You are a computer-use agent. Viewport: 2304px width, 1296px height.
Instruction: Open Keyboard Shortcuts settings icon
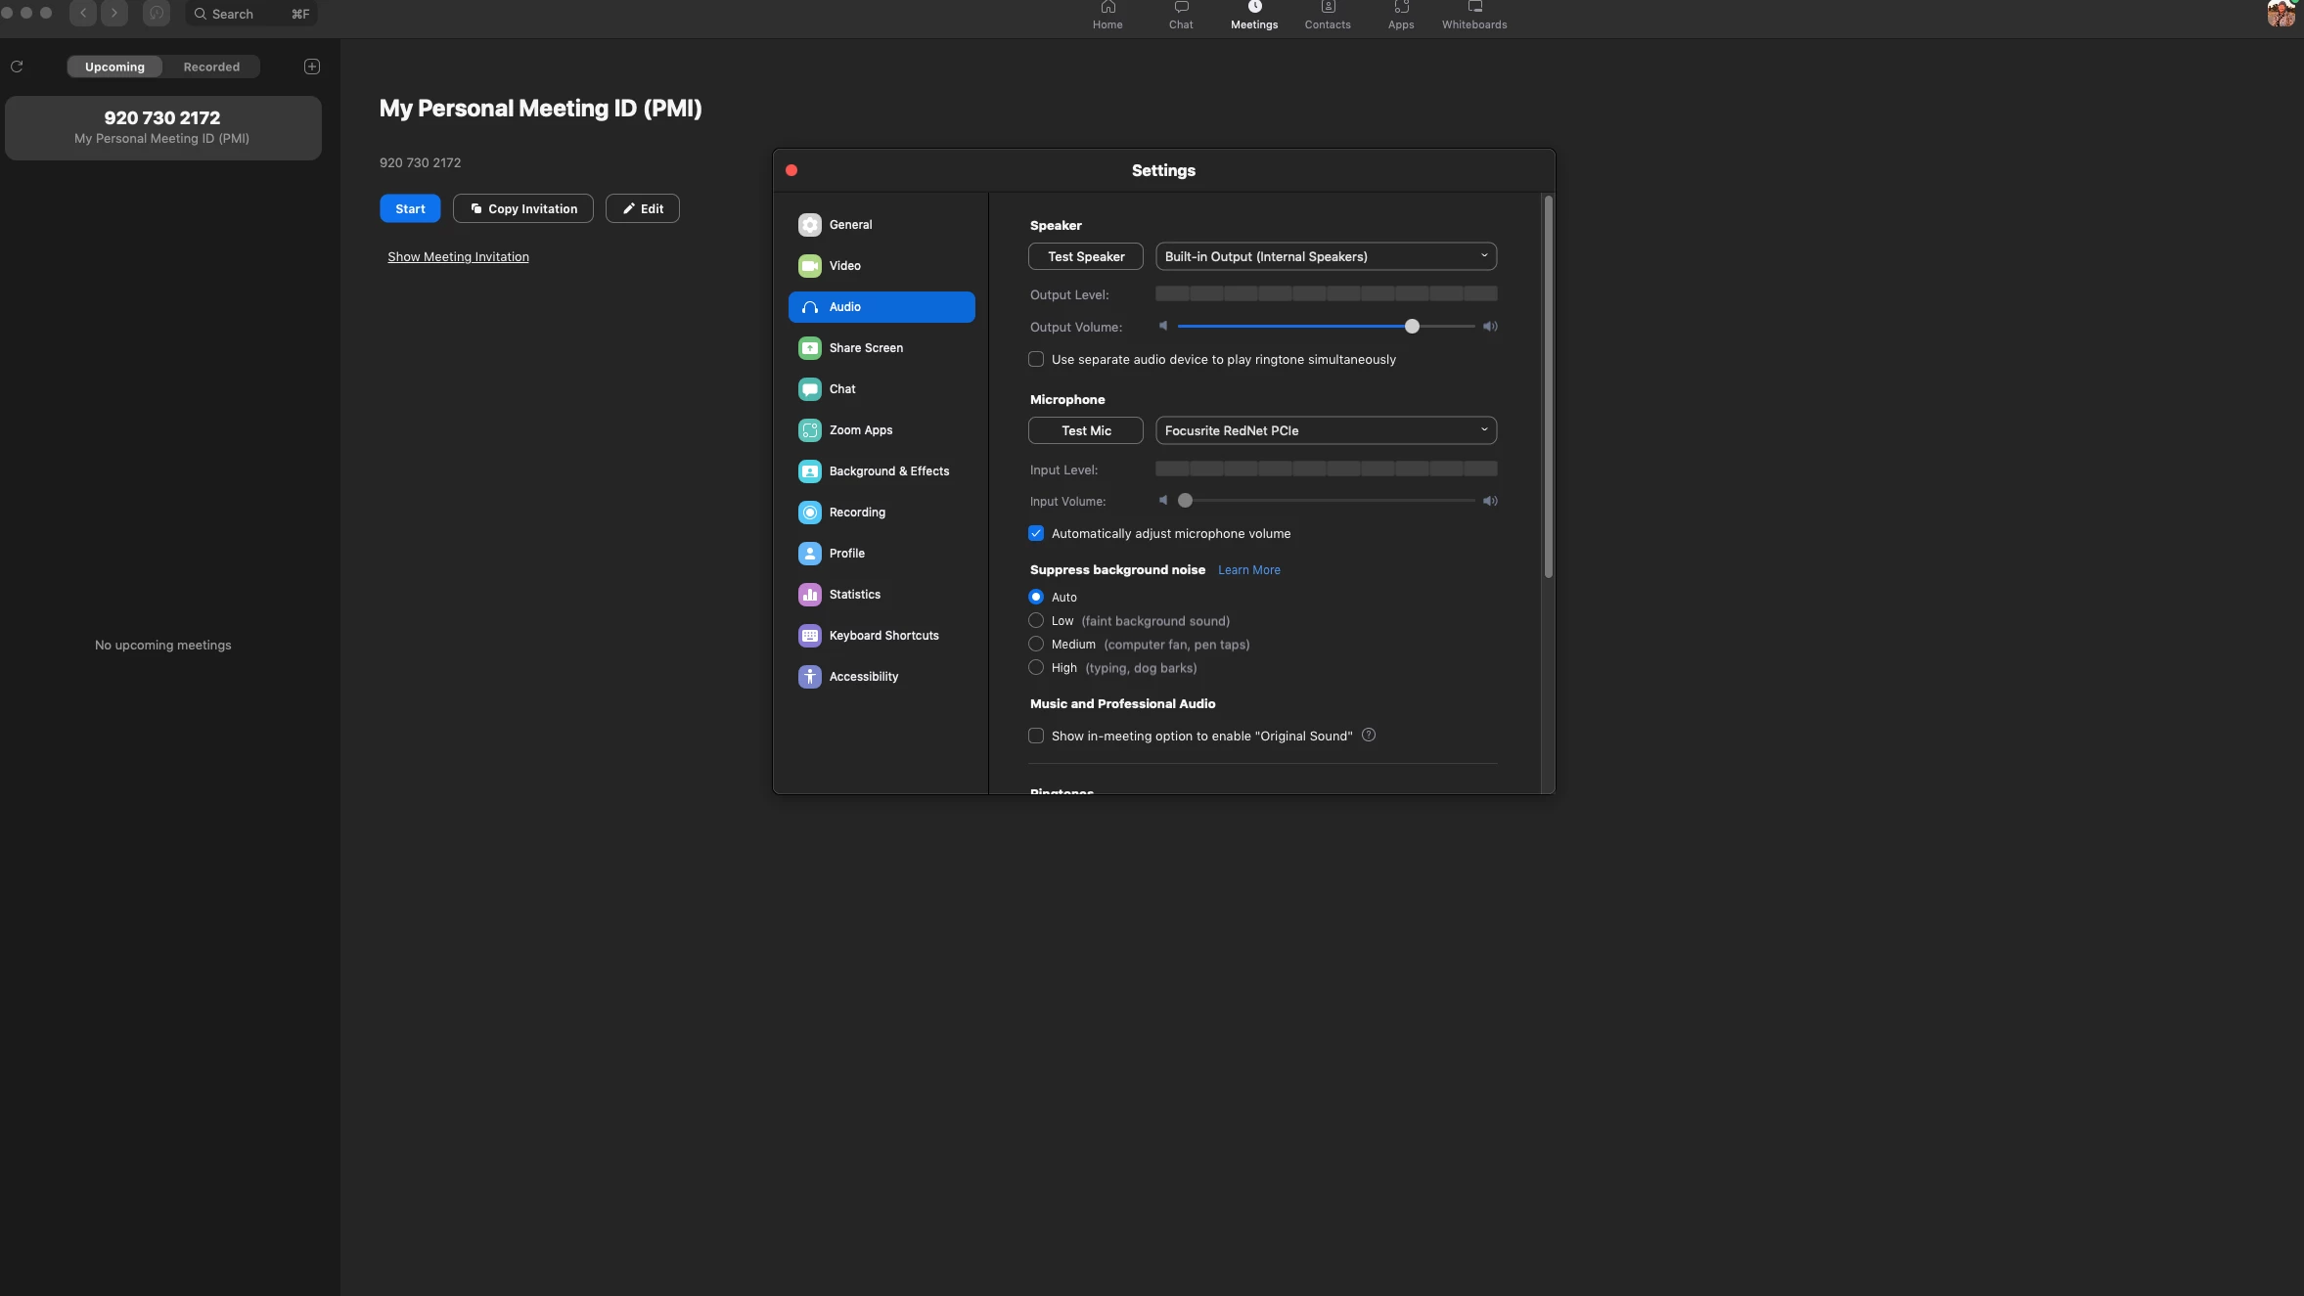(810, 636)
